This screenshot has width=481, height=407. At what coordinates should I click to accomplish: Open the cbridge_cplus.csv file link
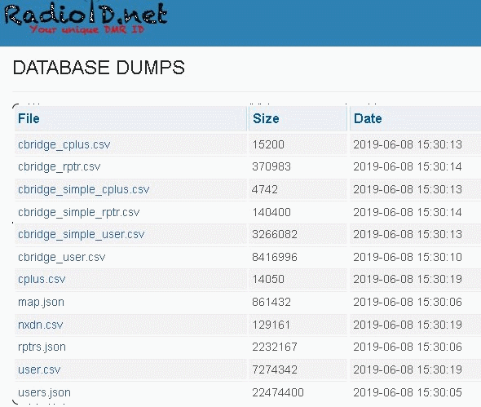64,144
